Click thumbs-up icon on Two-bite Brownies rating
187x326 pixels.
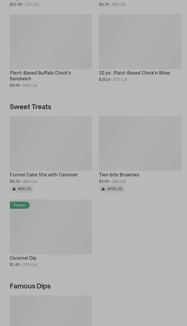[x=103, y=189]
